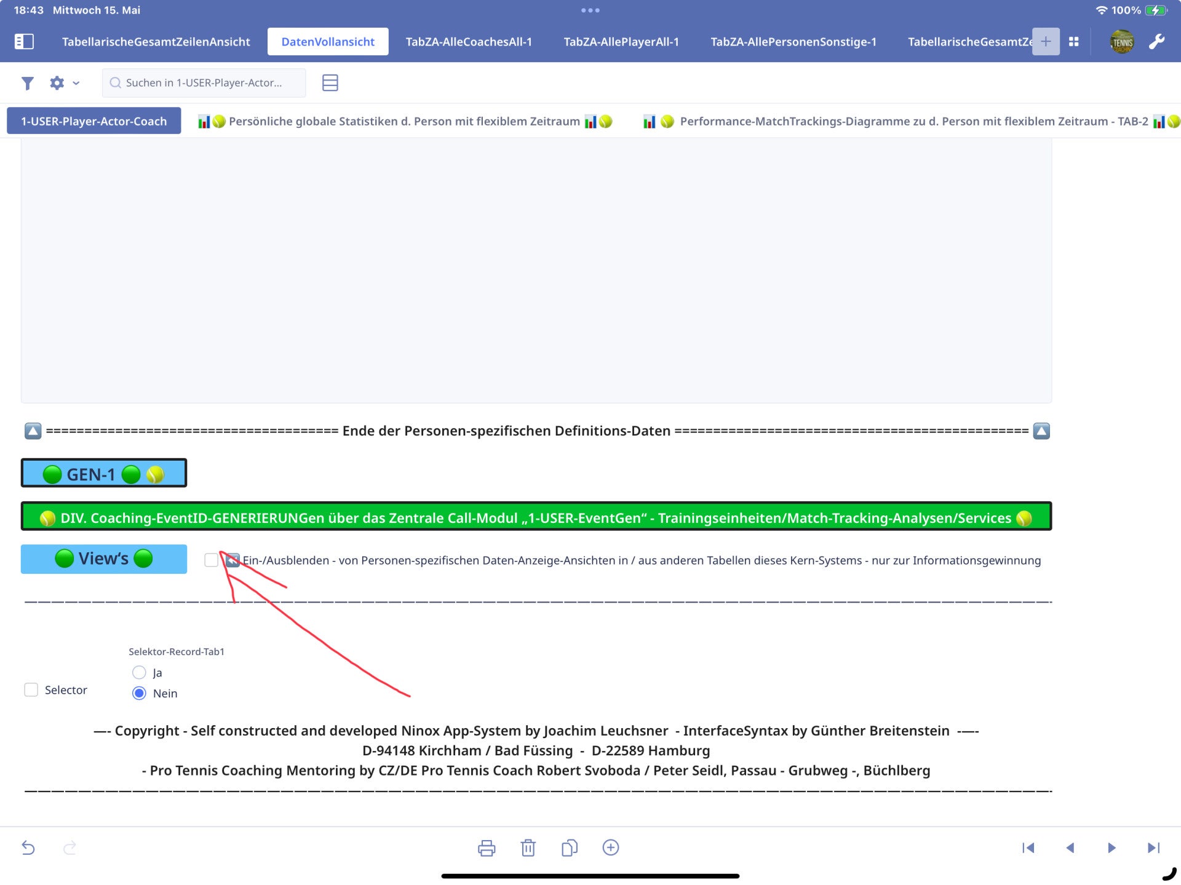Viewport: 1181px width, 885px height.
Task: Click the filter funnel icon
Action: [27, 83]
